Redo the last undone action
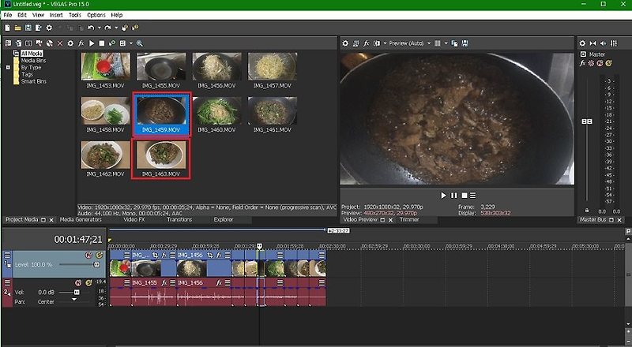 (107, 28)
